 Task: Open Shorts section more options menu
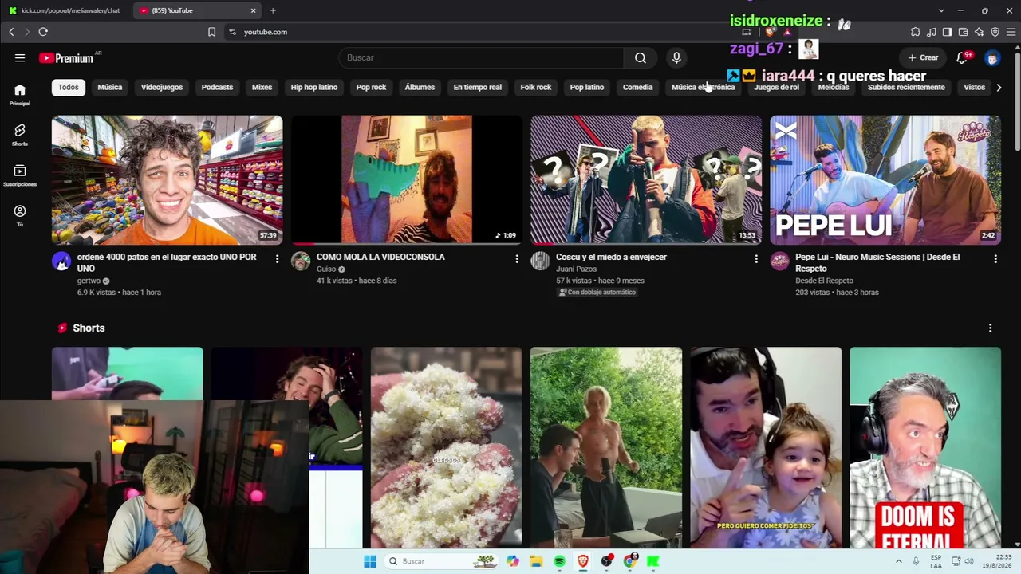pos(990,328)
